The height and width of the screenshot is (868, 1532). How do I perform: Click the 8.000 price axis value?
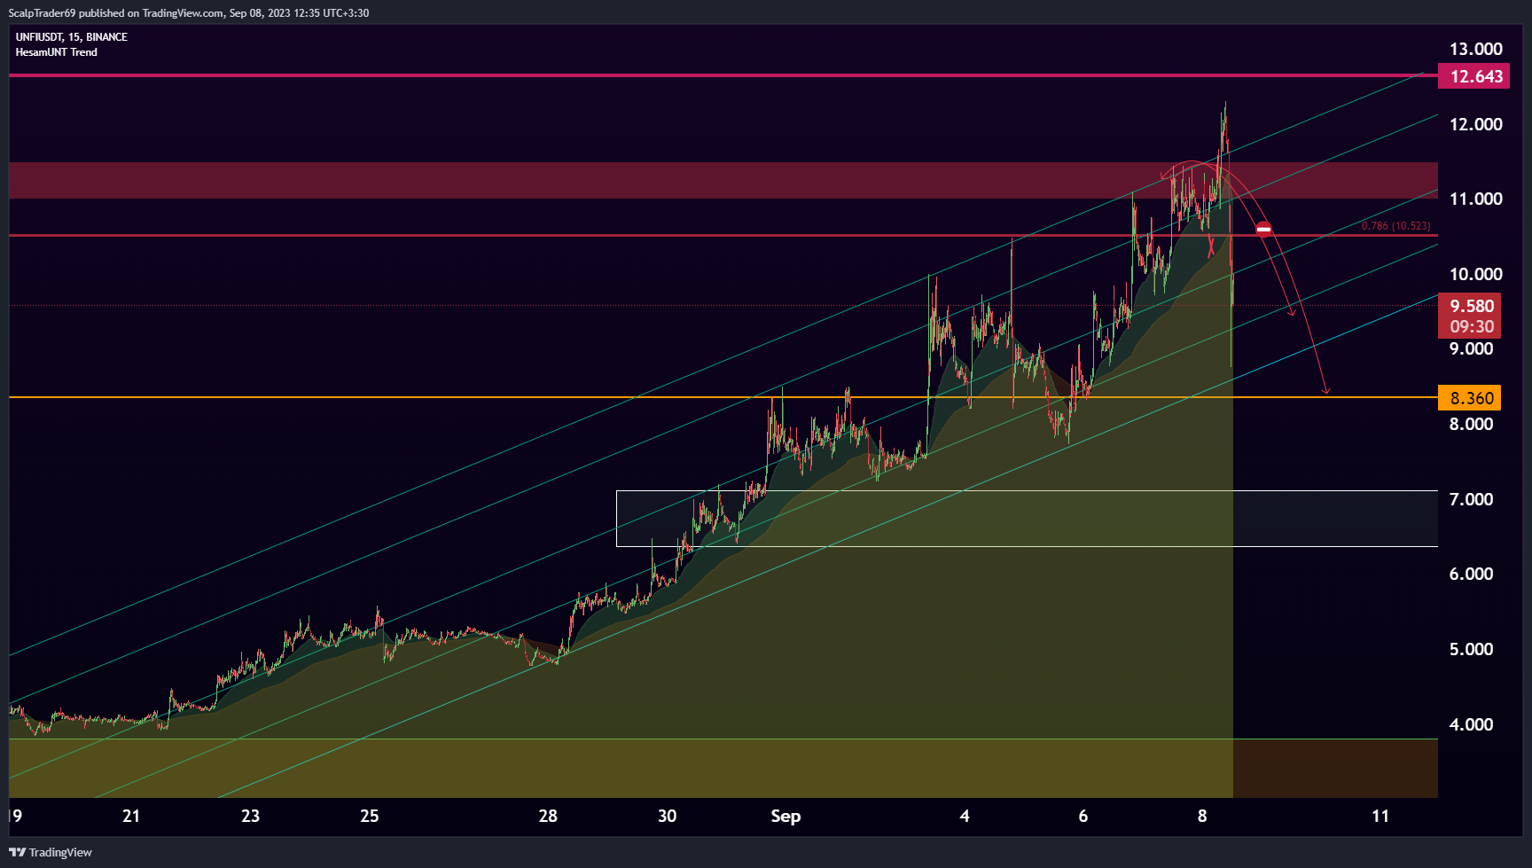coord(1471,424)
